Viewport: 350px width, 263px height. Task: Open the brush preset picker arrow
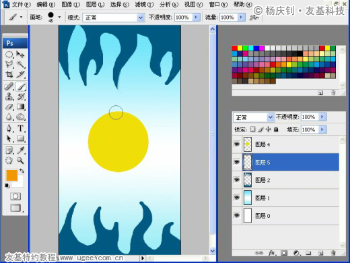(59, 17)
